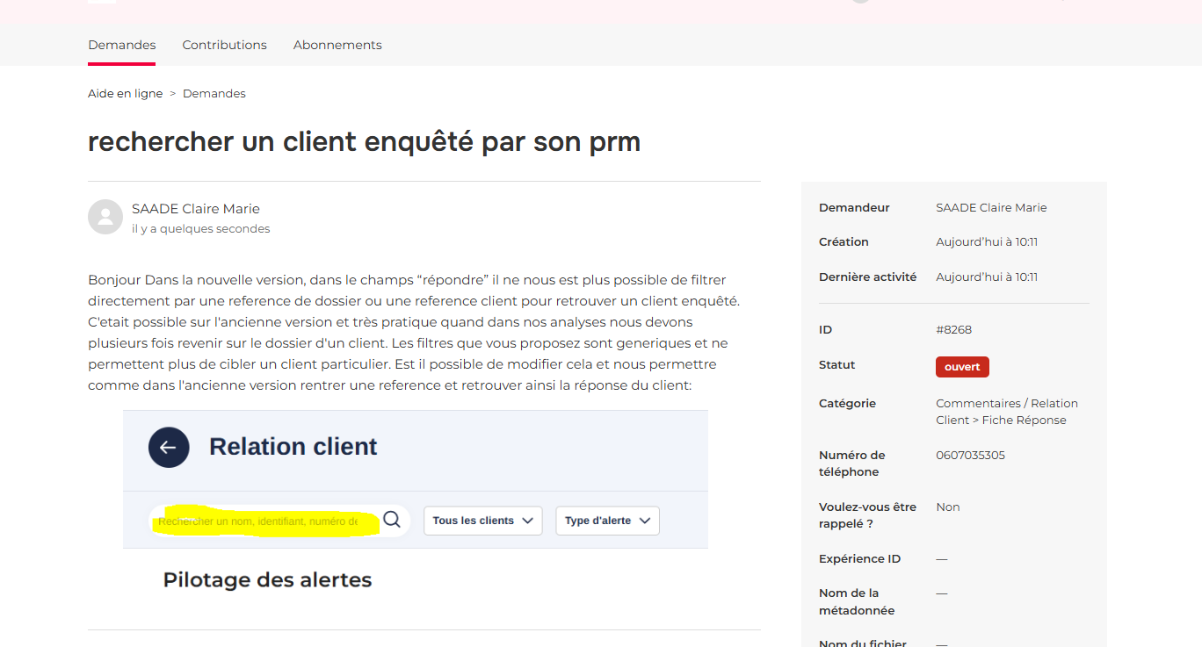Click the author's grey avatar icon
The image size is (1202, 647).
click(105, 217)
